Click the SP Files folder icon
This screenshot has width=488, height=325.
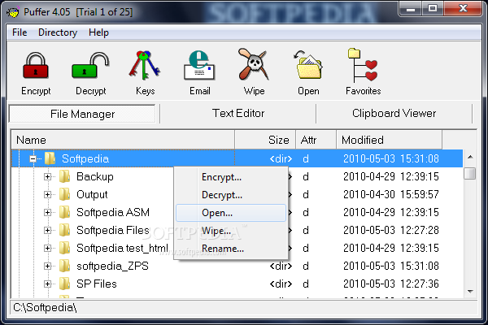point(64,284)
